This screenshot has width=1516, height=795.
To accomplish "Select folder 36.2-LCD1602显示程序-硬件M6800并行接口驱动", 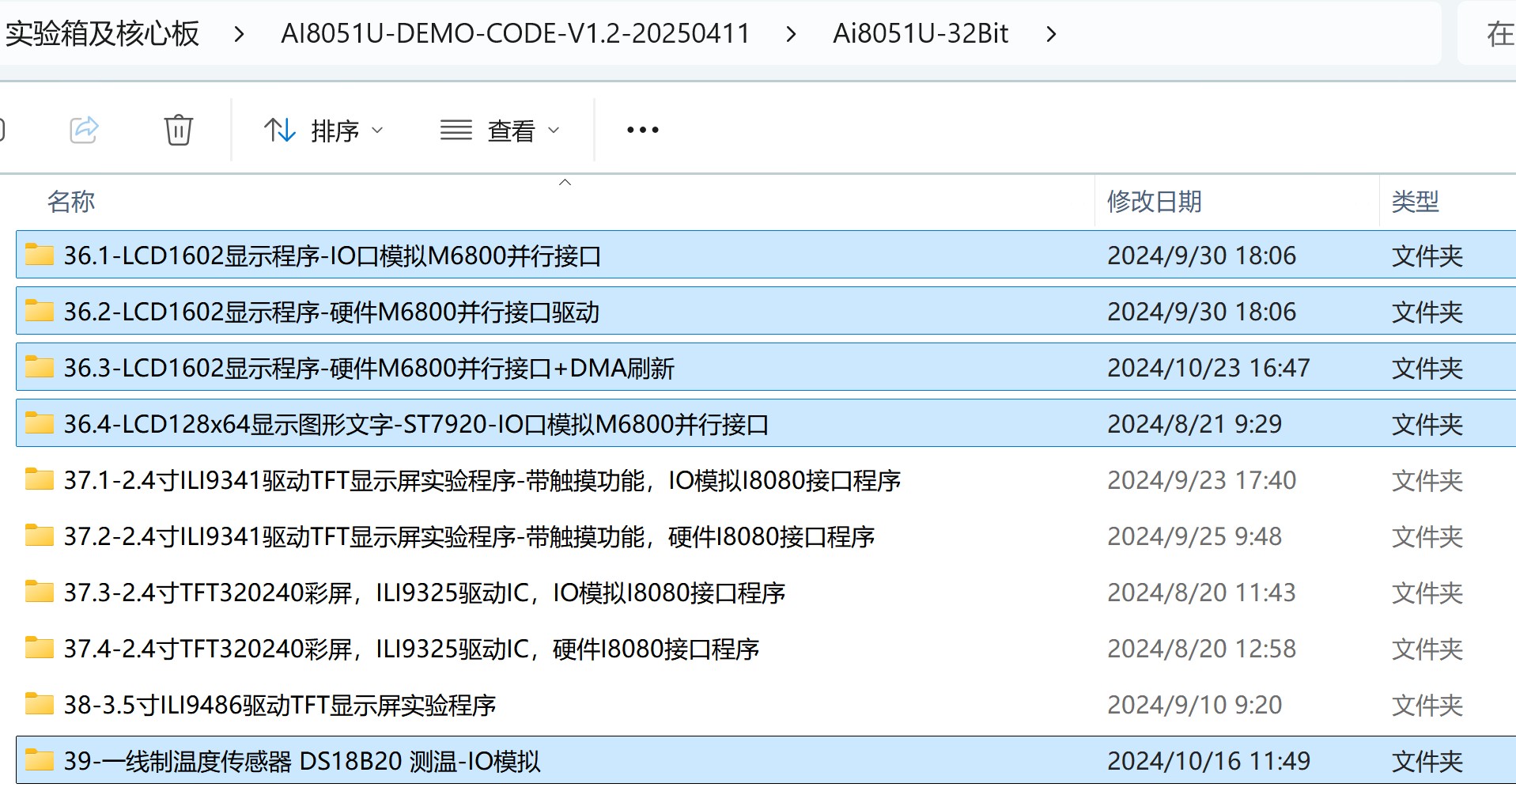I will (x=766, y=311).
